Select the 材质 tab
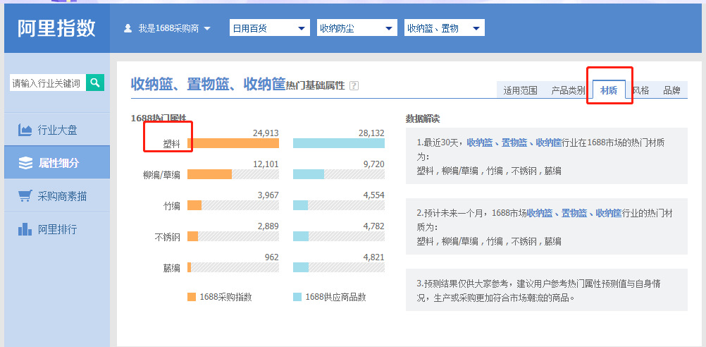706x347 pixels. (x=609, y=90)
